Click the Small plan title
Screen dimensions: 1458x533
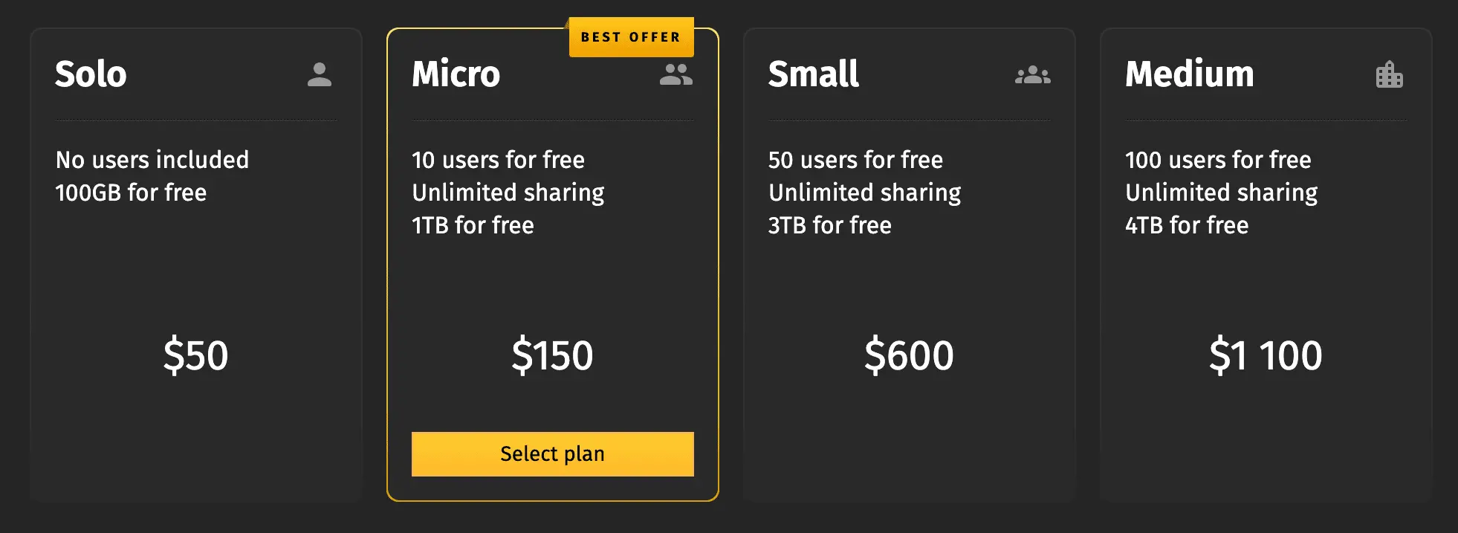coord(814,74)
